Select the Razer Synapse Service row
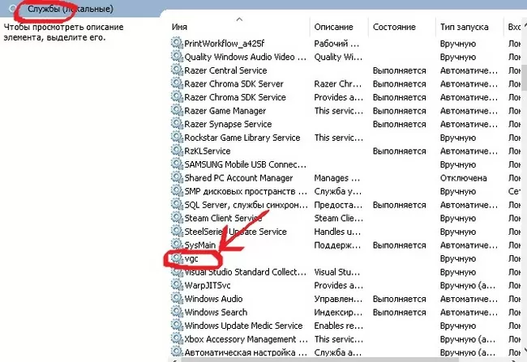Viewport: 527px width, 362px height. click(228, 124)
